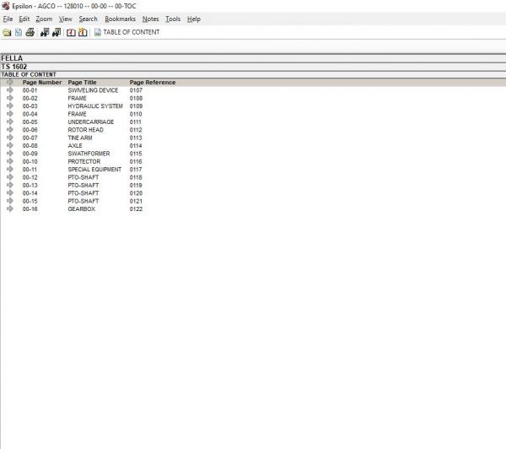
Task: Click page reference 0118
Action: 136,177
